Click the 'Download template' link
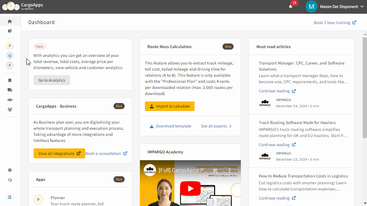367x206 pixels. (171, 126)
